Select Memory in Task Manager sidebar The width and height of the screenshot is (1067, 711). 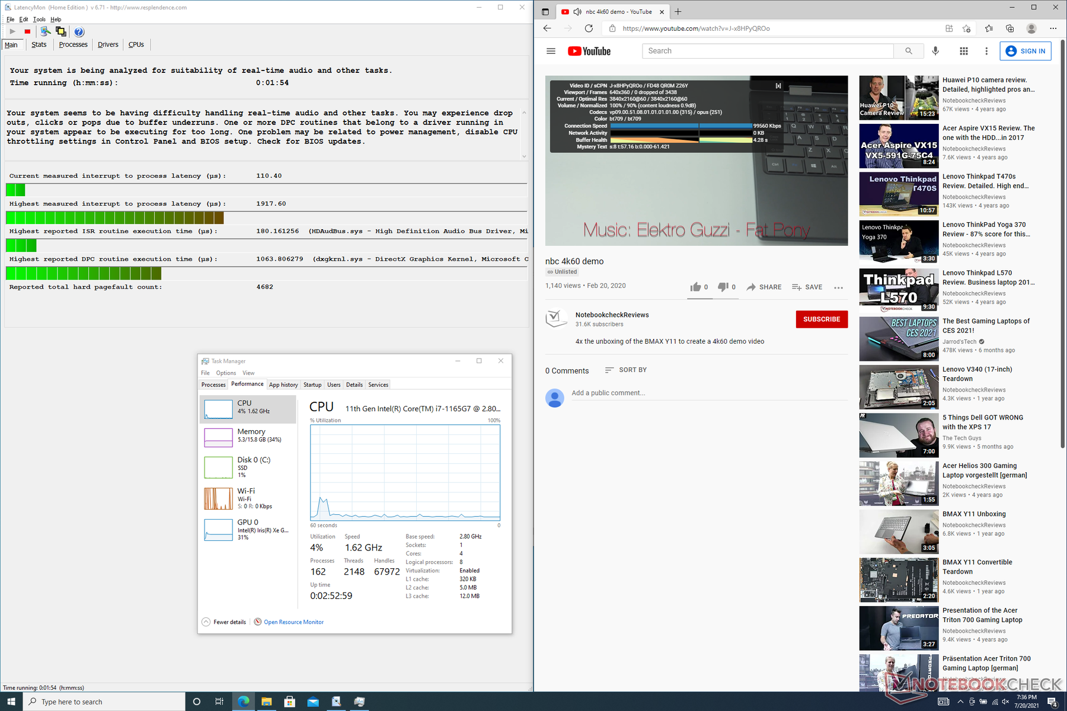click(248, 437)
